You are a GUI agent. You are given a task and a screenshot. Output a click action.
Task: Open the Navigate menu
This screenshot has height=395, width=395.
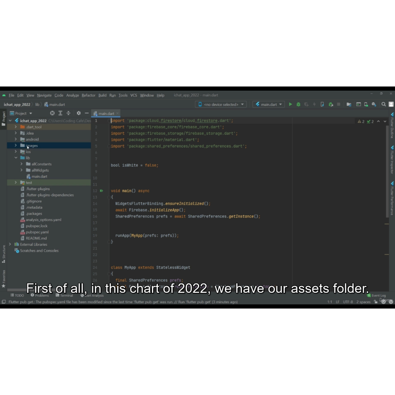coord(44,95)
